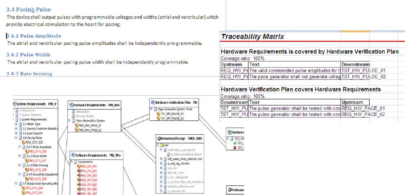This screenshot has width=405, height=195.
Task: Click the TST_HW_PULSE_02 test icon
Action: (x=158, y=118)
